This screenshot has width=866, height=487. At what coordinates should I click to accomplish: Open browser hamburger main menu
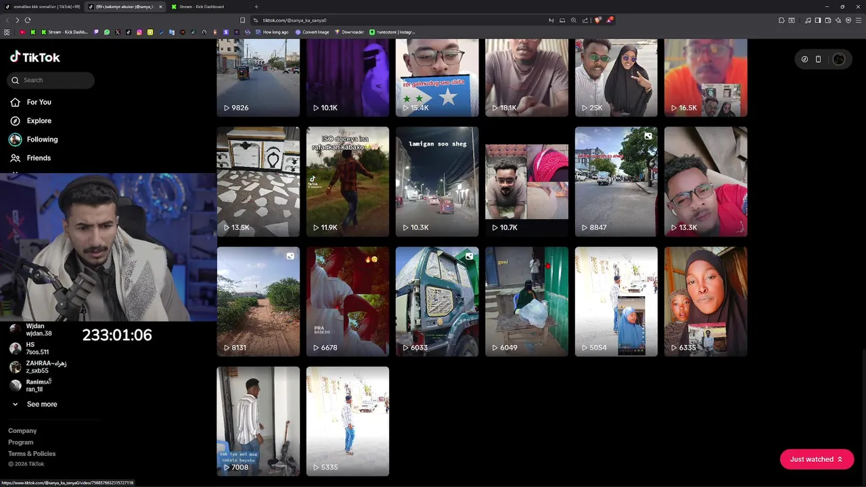pyautogui.click(x=859, y=20)
